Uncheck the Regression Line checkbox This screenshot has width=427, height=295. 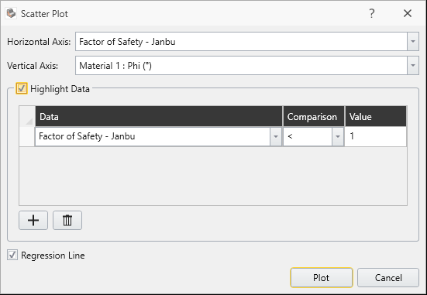[12, 255]
